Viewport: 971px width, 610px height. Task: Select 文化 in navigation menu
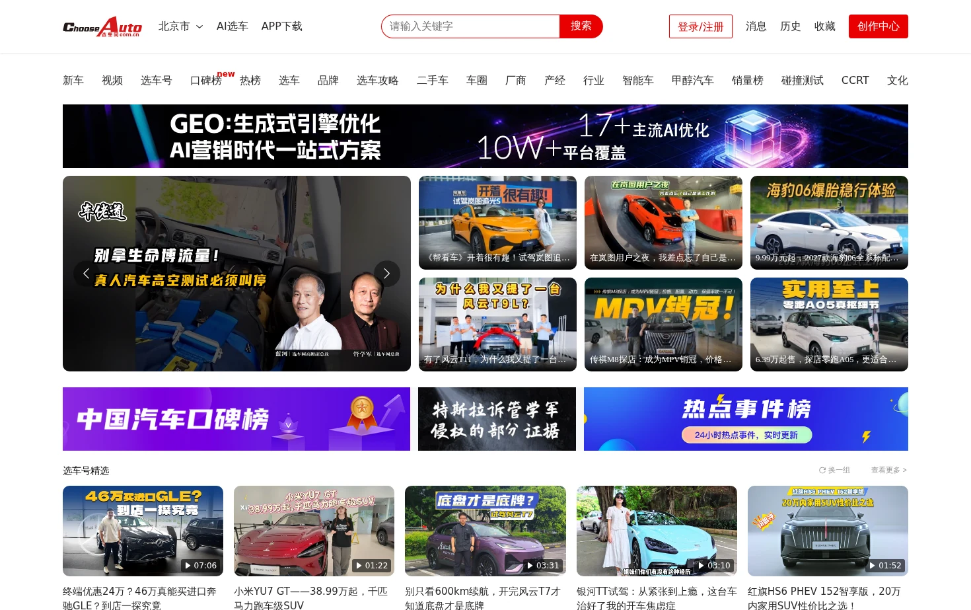[898, 81]
